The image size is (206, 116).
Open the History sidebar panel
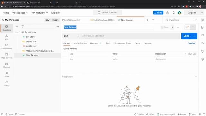6,84
